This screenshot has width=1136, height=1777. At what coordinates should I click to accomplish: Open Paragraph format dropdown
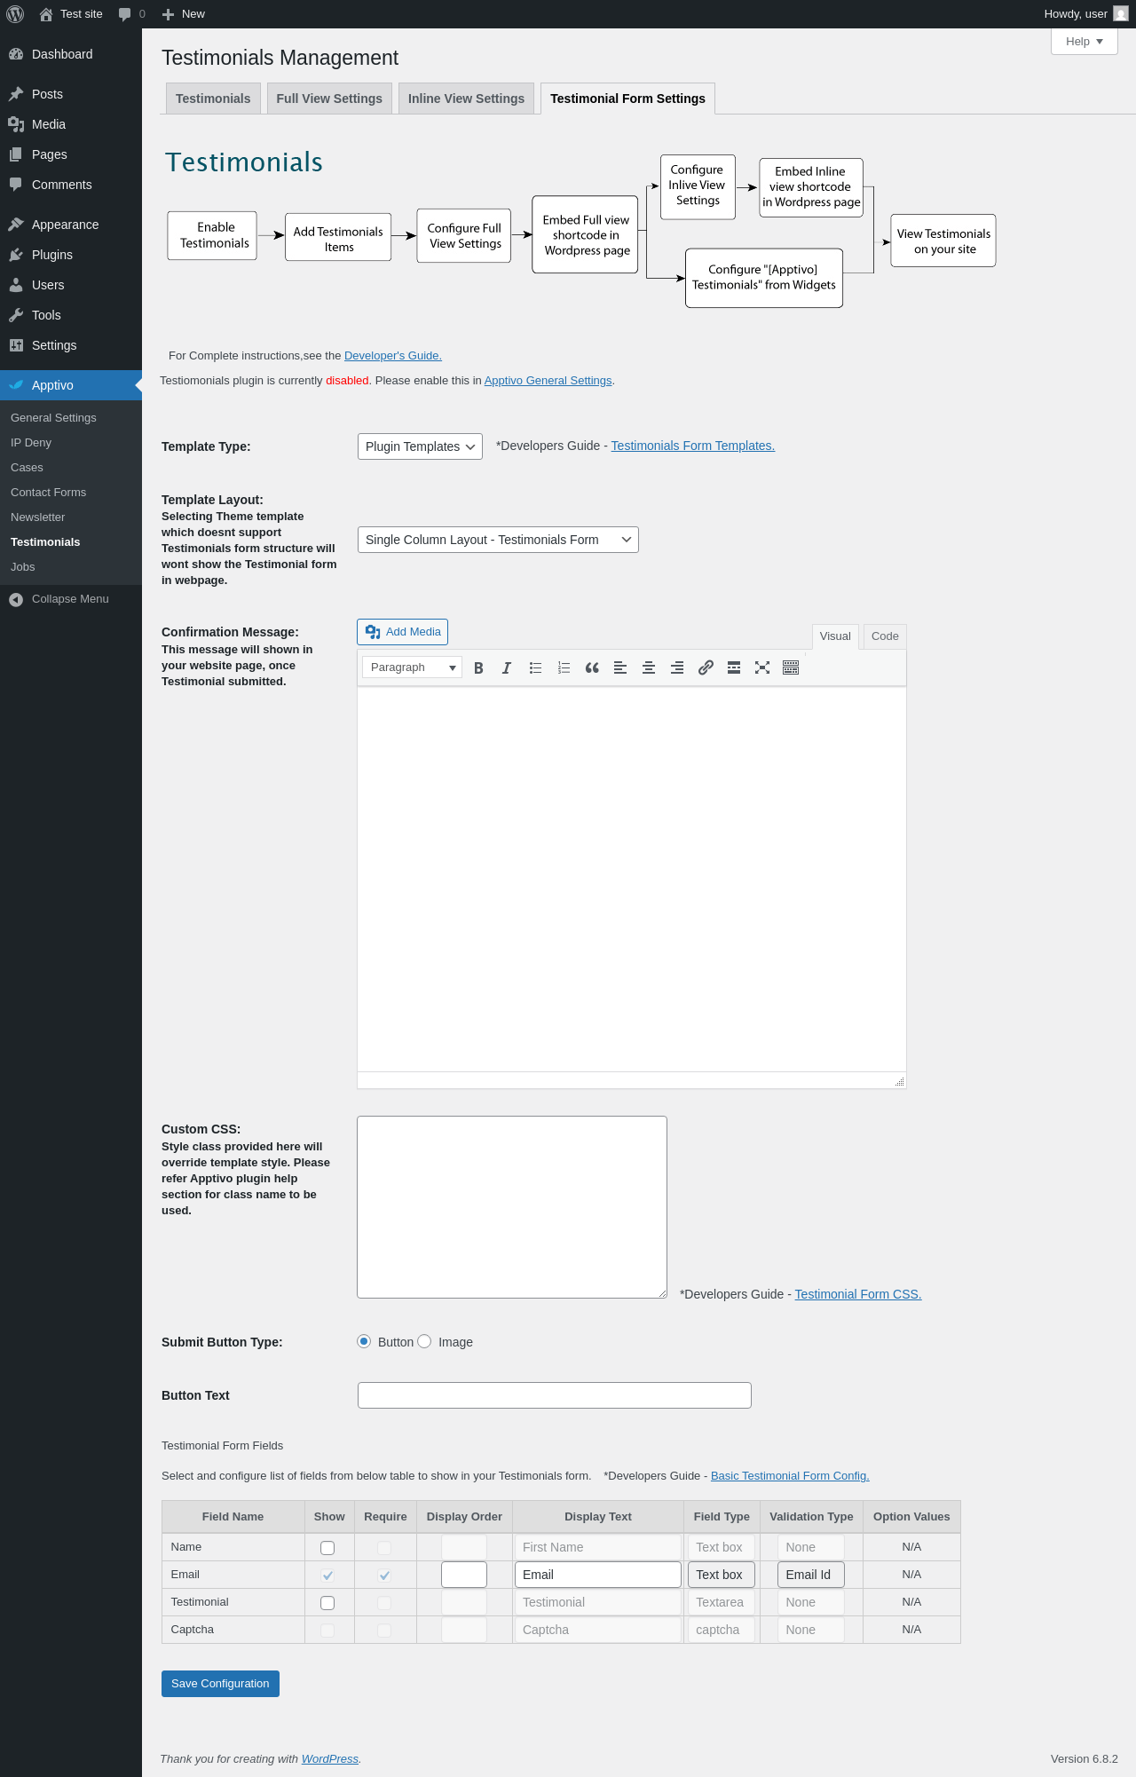(x=412, y=667)
